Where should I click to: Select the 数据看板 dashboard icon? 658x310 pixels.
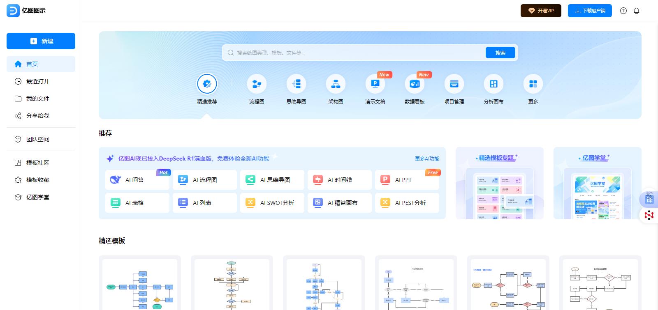coord(415,84)
